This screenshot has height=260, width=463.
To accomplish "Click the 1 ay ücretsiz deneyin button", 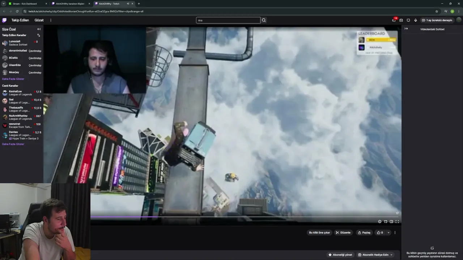I will (437, 20).
